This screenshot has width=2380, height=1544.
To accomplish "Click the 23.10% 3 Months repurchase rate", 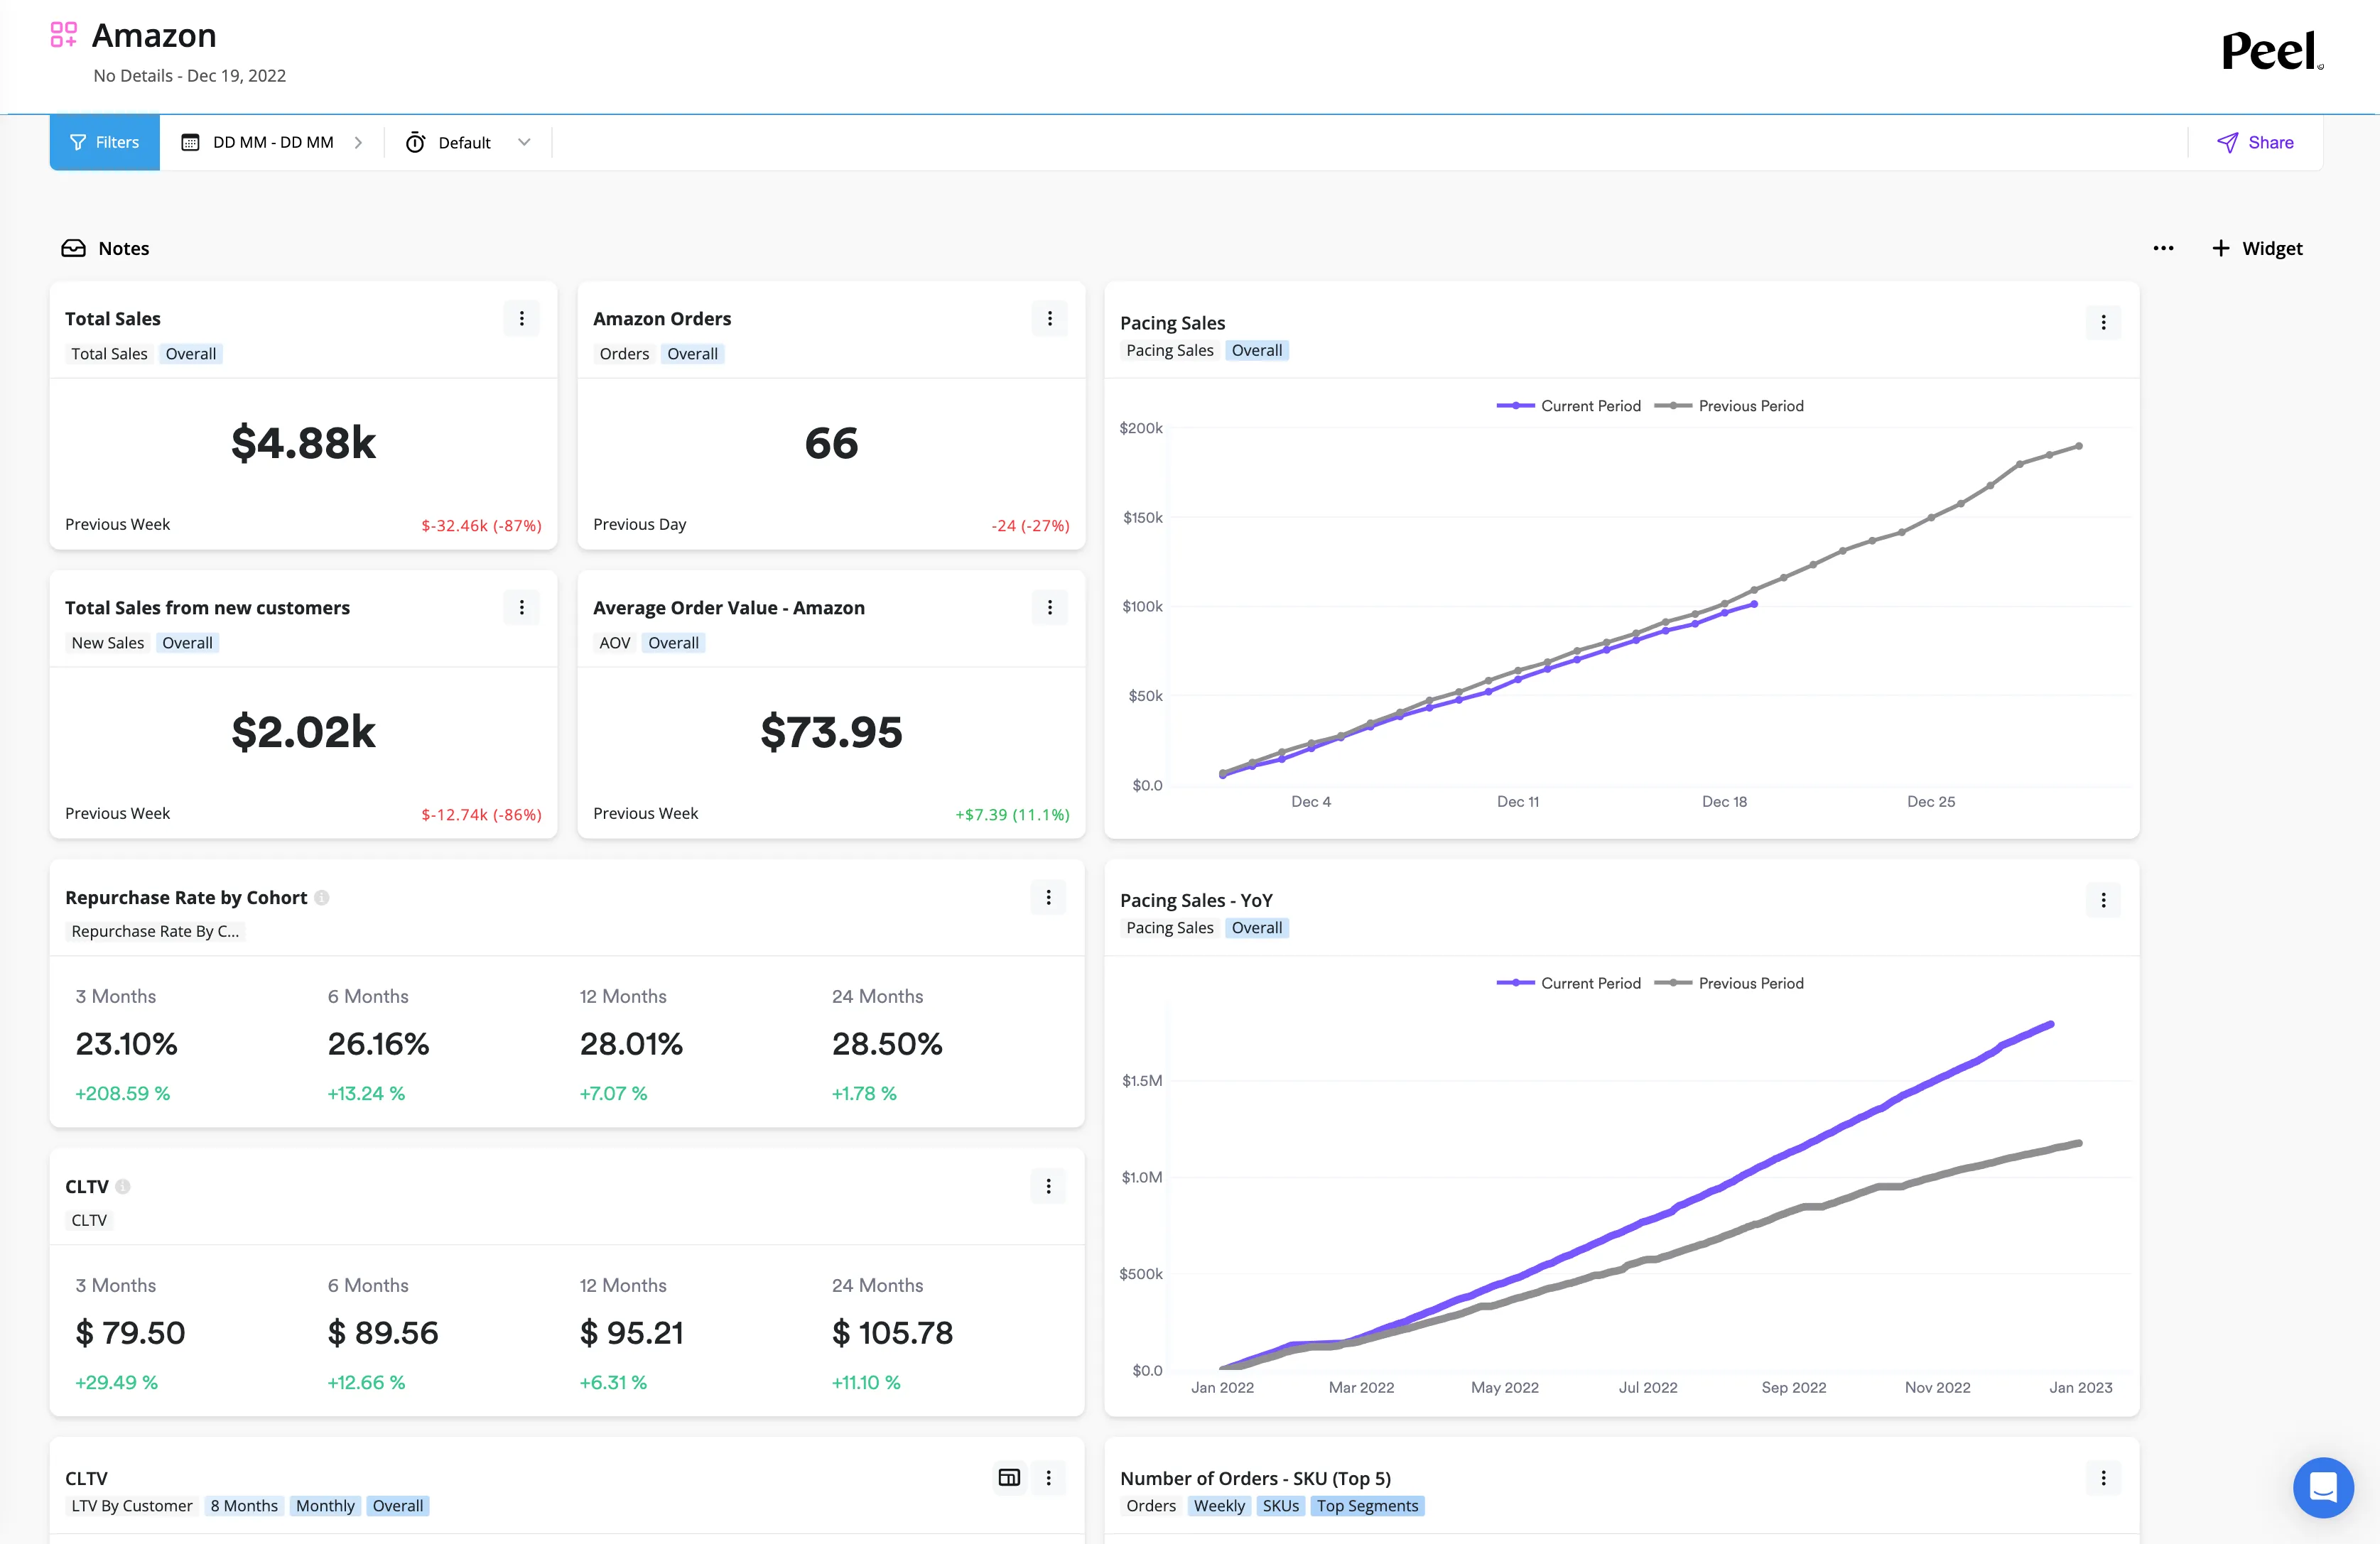I will tap(127, 1044).
